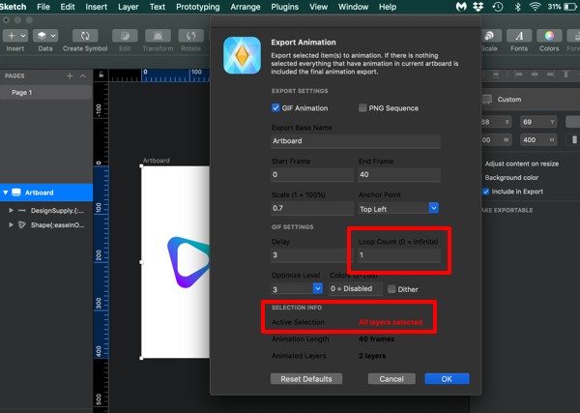Click the Delay input field

click(310, 255)
